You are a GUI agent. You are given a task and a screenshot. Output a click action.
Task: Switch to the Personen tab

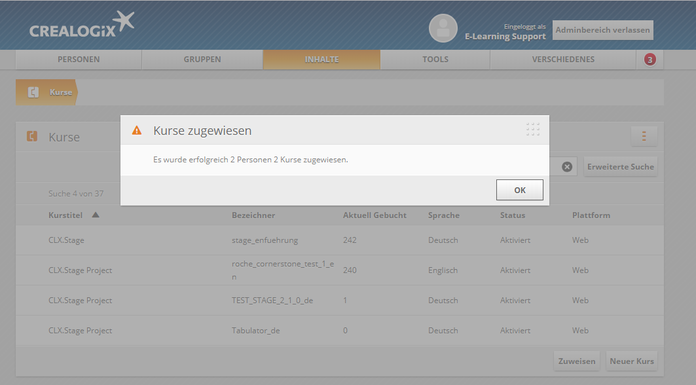click(x=79, y=60)
